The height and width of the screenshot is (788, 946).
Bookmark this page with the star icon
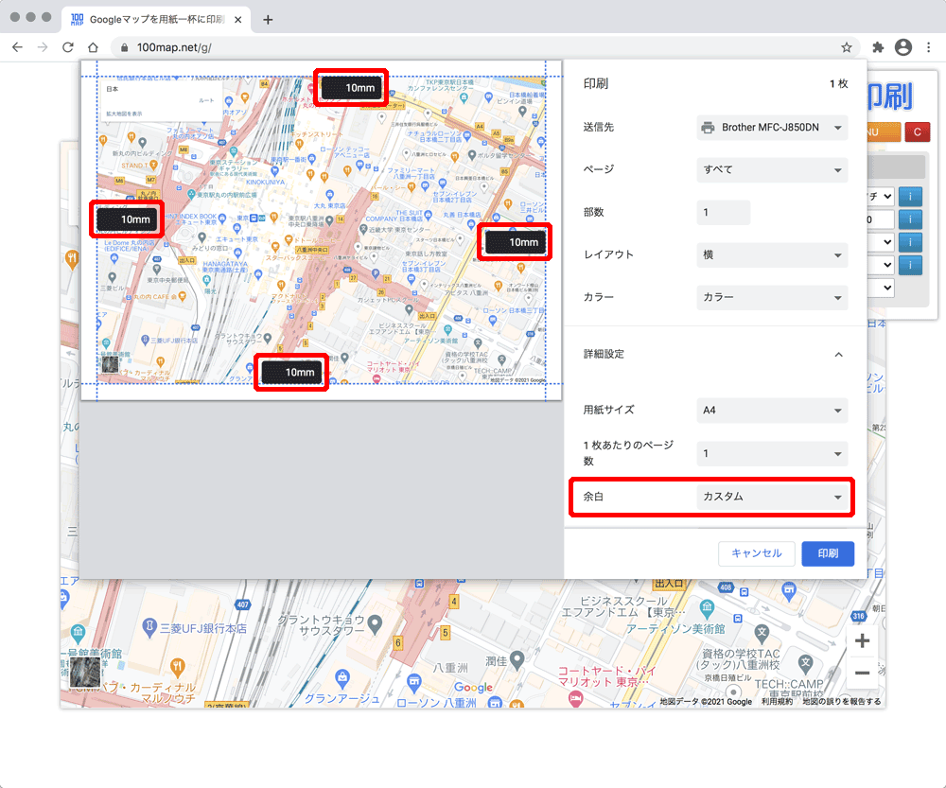(846, 47)
